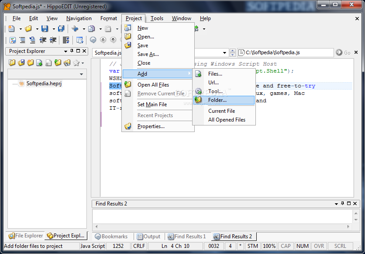The width and height of the screenshot is (365, 254).
Task: Select Softpedia.heprj in project tree
Action: [x=44, y=84]
